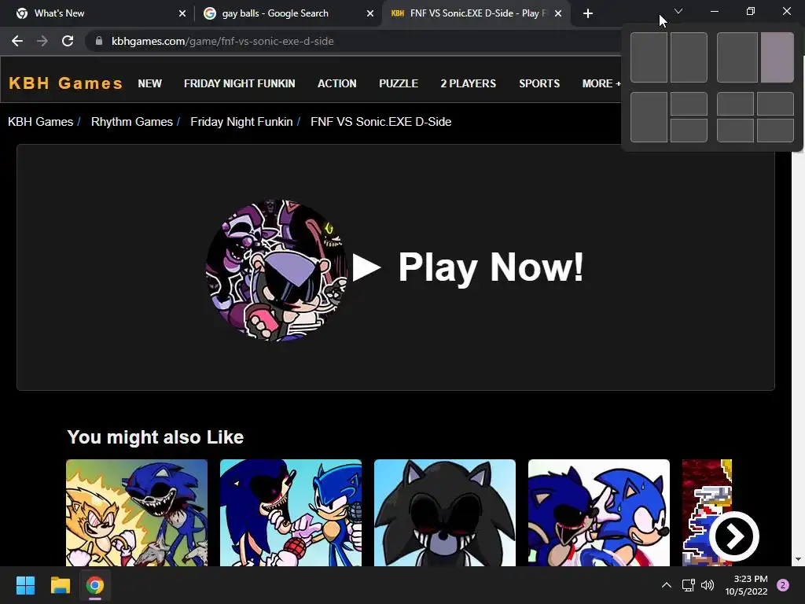
Task: Open Super Sonic vs Sonic.EXE thumbnail
Action: [137, 513]
